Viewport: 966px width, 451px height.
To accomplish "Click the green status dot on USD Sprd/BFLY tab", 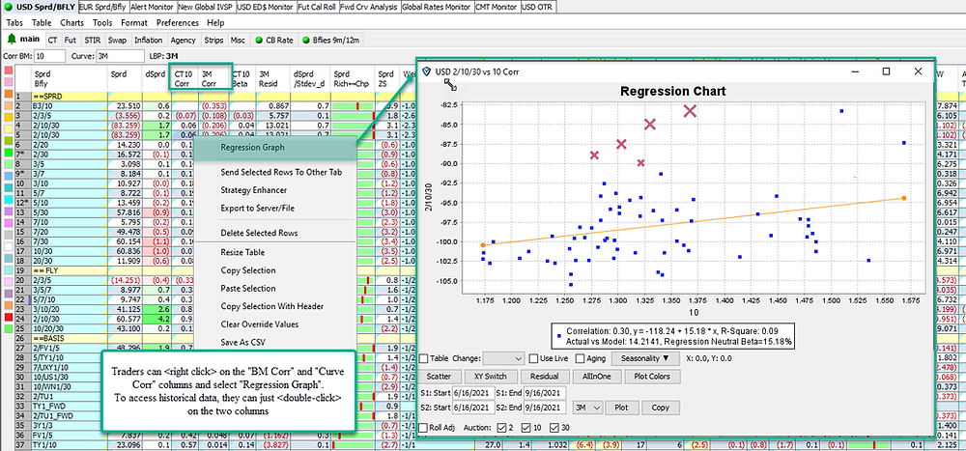I will [10, 8].
